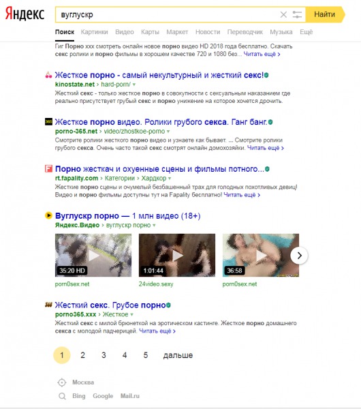Open the Музыка tab
Image resolution: width=361 pixels, height=409 pixels.
click(281, 32)
